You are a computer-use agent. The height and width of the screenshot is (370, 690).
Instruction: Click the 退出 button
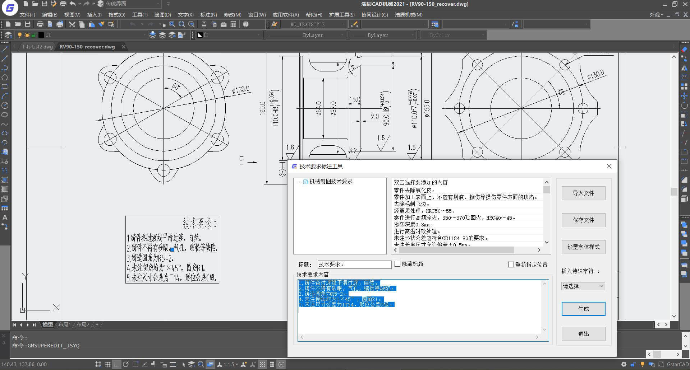(583, 334)
